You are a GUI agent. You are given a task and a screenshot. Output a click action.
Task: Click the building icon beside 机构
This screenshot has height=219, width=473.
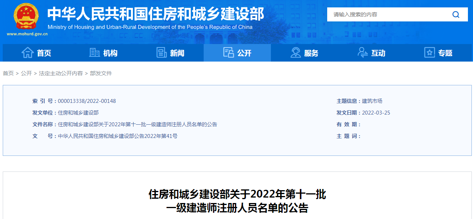94,53
